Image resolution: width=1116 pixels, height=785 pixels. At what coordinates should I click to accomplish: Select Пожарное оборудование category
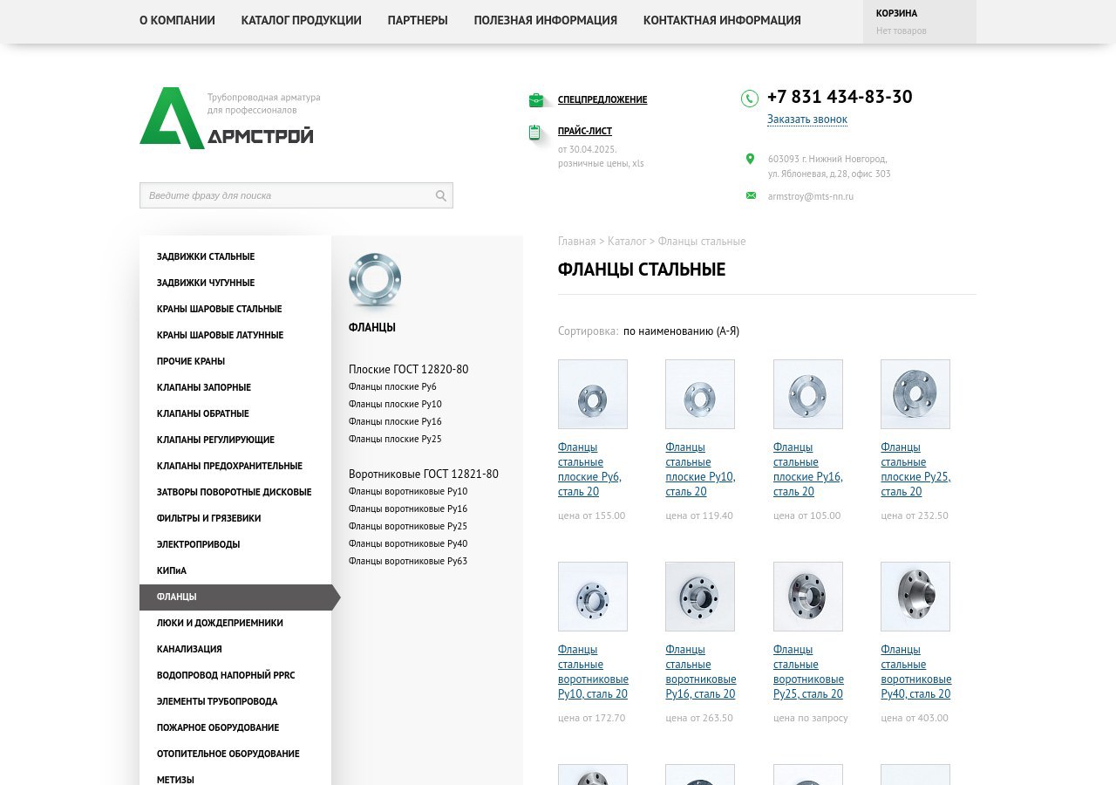click(x=235, y=727)
